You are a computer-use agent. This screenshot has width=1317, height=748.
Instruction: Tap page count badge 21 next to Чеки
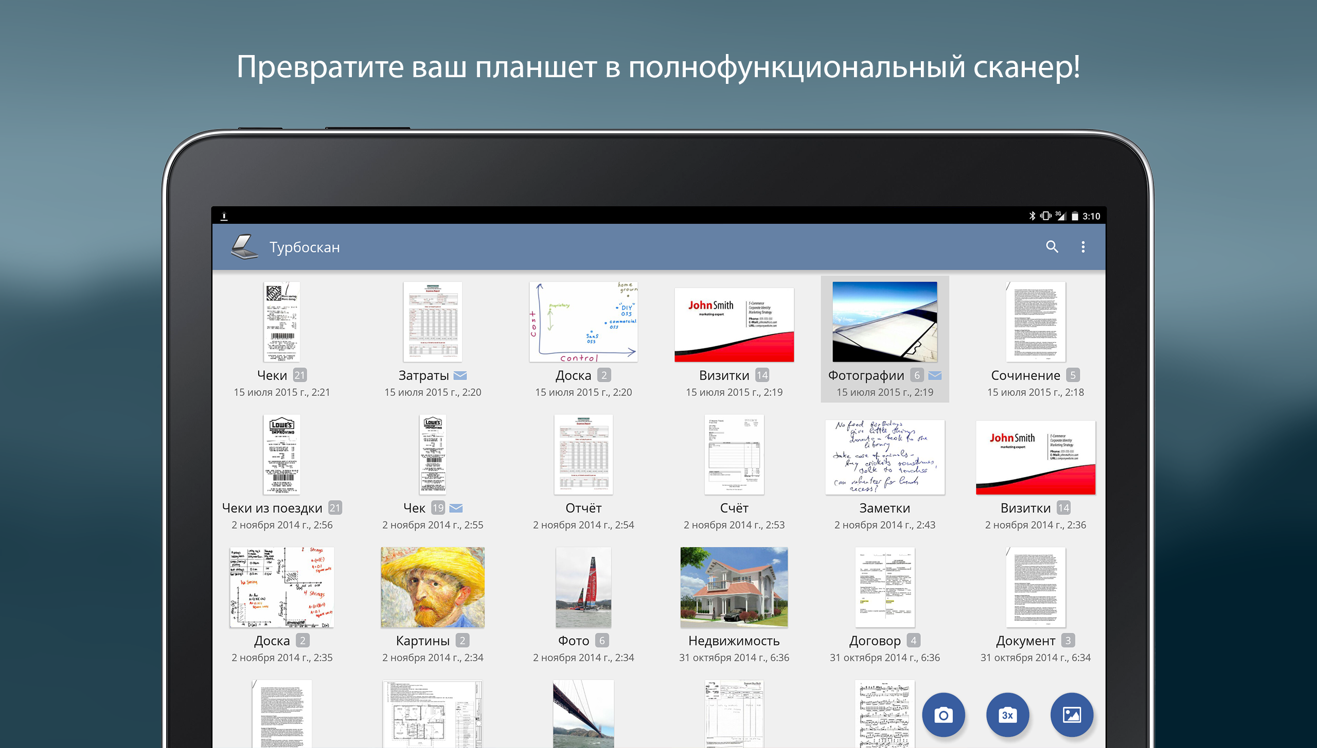pos(300,376)
